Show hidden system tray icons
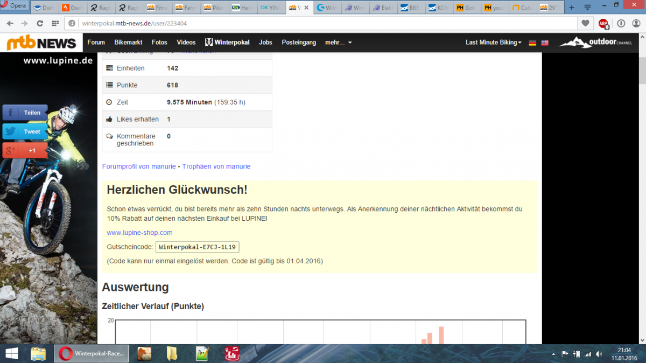The height and width of the screenshot is (363, 646). point(553,354)
